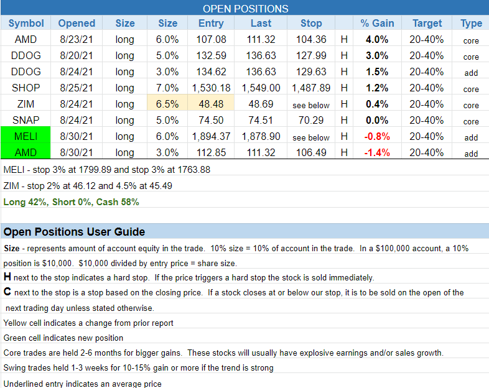Click the % Gain column header
489x388 pixels.
click(x=377, y=23)
